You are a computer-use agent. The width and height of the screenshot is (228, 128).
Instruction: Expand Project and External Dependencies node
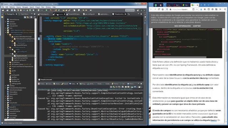coord(8,66)
